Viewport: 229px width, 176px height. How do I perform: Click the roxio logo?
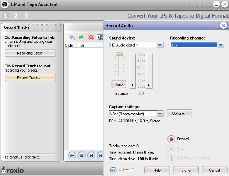(13, 170)
